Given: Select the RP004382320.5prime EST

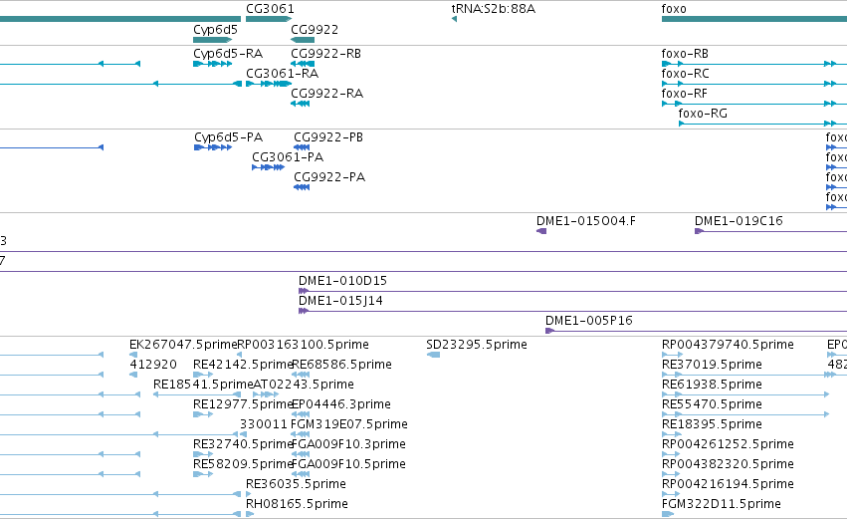Looking at the screenshot, I should coord(728,465).
